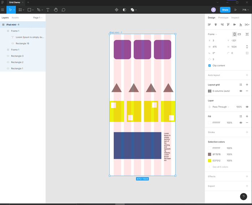This screenshot has width=252, height=205.
Task: Click See all 6 colors link
Action: pyautogui.click(x=220, y=167)
